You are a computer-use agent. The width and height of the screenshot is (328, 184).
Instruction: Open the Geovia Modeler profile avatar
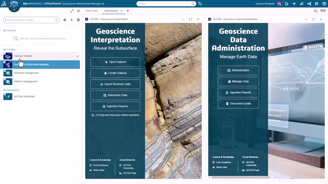point(279,4)
